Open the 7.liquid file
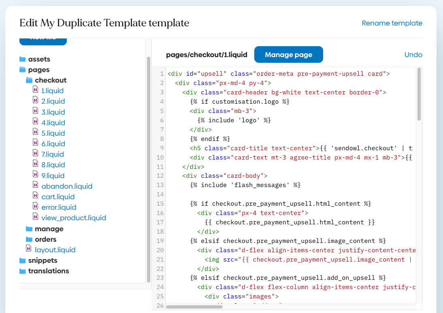Screen dimensions: 443x313 pyautogui.click(x=53, y=154)
